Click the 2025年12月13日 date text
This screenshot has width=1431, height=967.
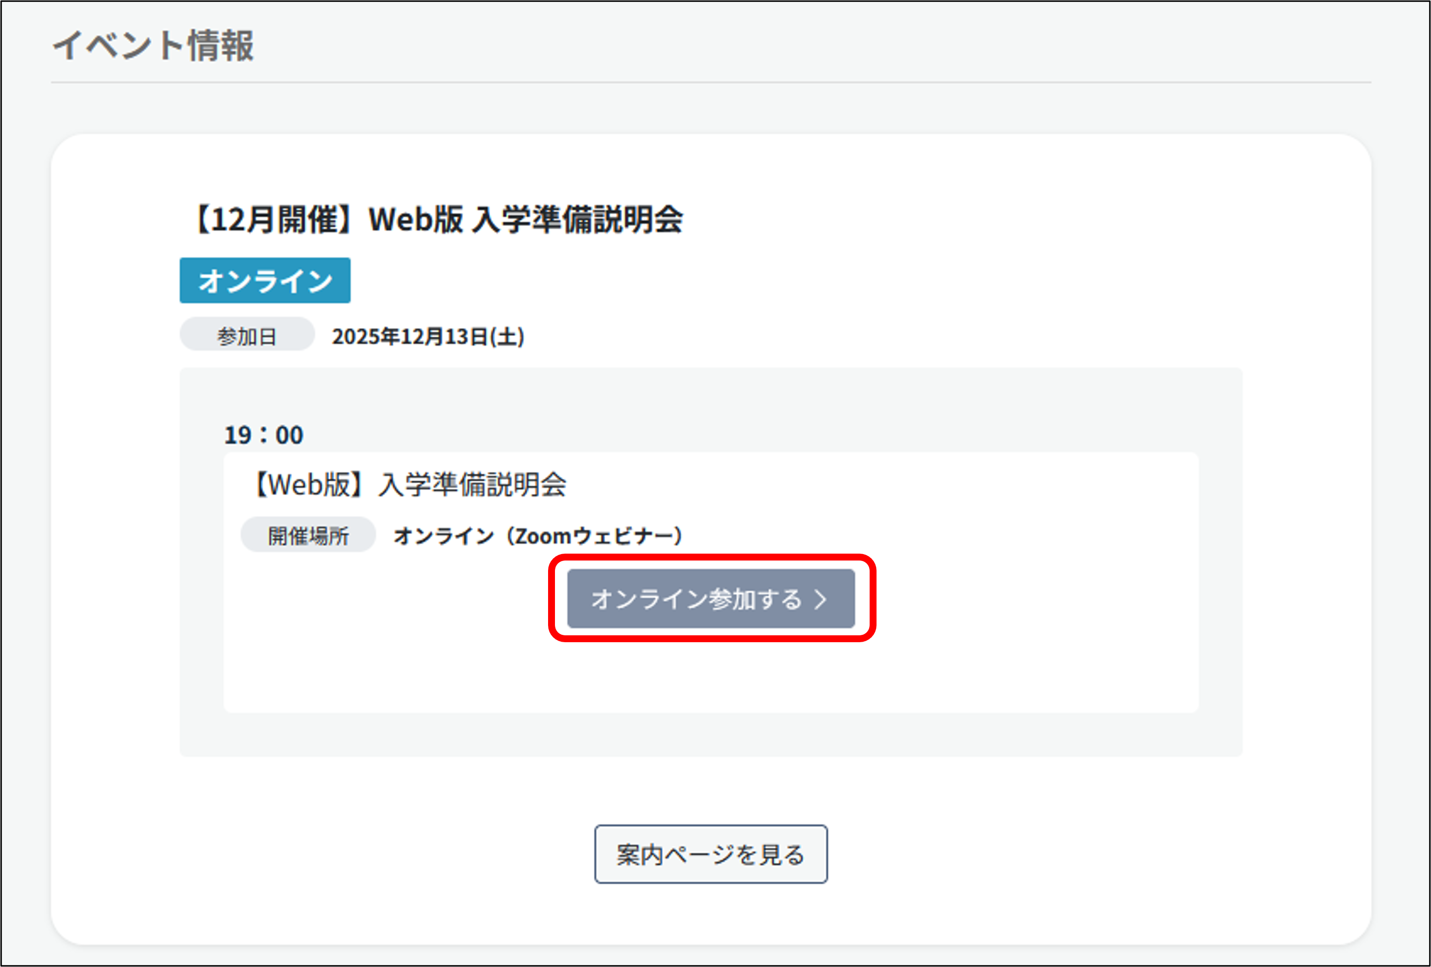(410, 337)
